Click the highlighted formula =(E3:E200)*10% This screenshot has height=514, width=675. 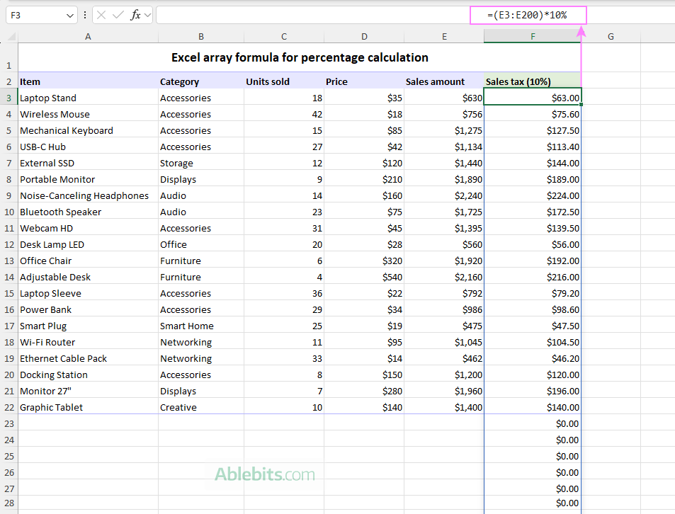click(x=527, y=14)
